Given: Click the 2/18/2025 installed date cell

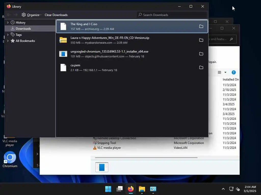Looking at the screenshot, I should pyautogui.click(x=229, y=90).
